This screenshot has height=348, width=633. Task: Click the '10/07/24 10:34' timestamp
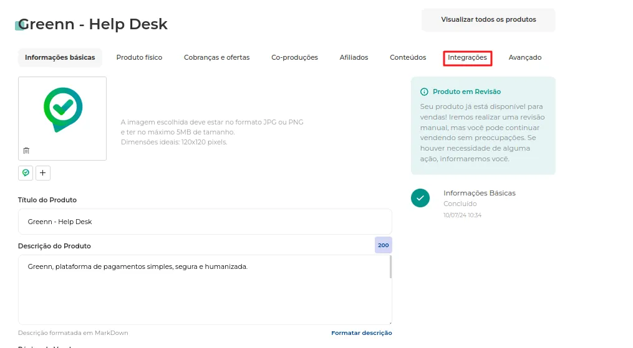coord(463,215)
